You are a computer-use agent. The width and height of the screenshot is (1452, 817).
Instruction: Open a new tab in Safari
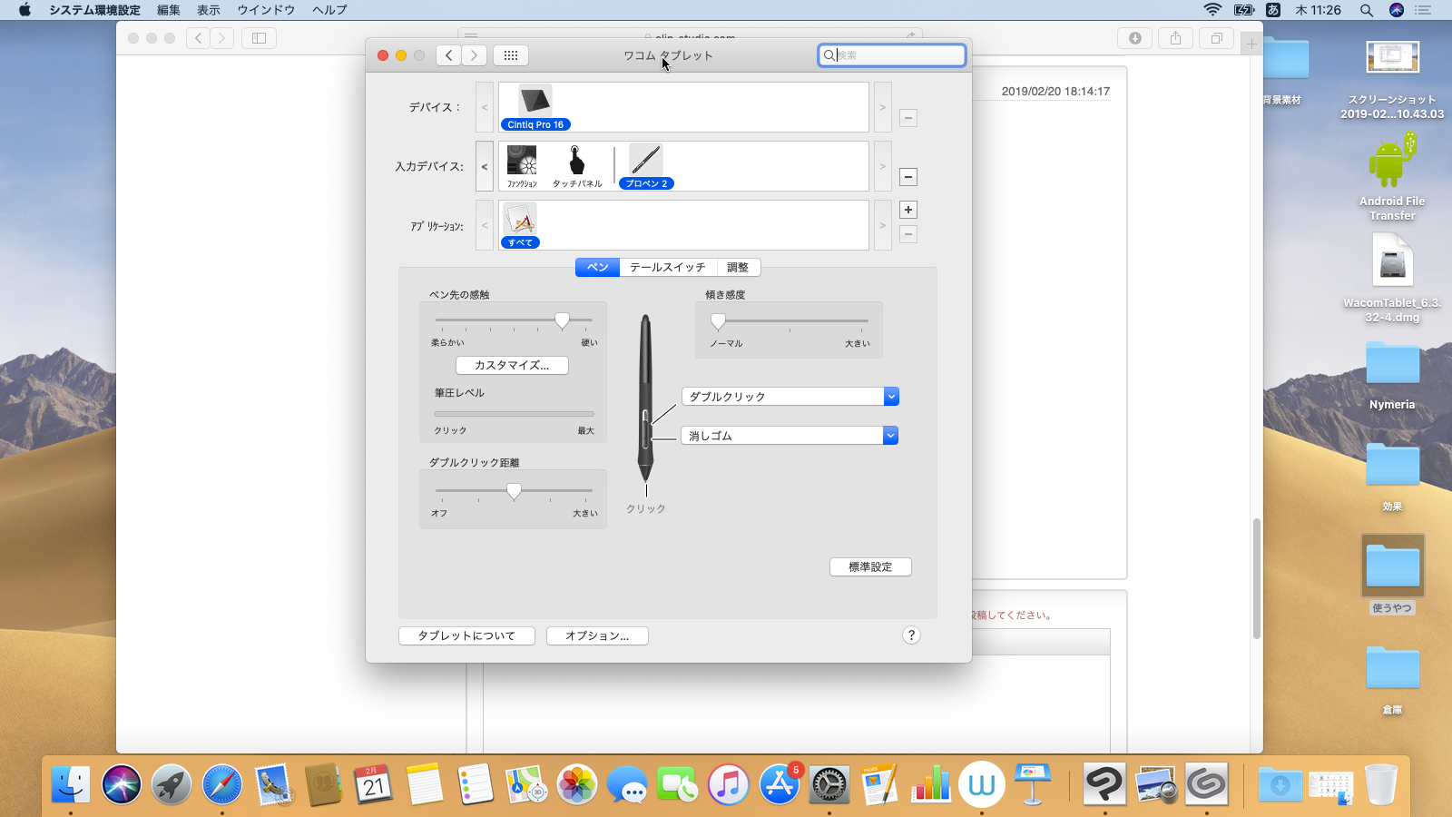click(x=1251, y=44)
